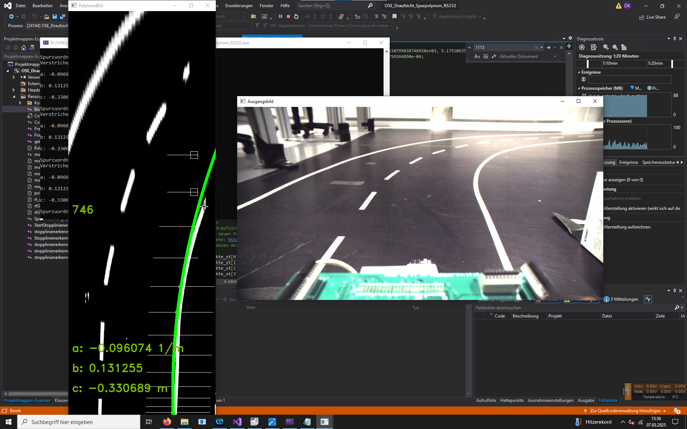Click the bookmark icon in toolbar
This screenshot has height=429, width=687.
(x=394, y=16)
